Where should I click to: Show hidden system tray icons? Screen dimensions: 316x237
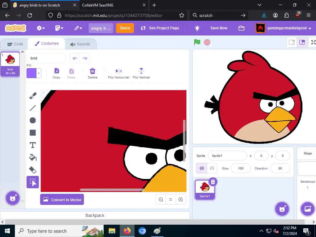coord(261,231)
